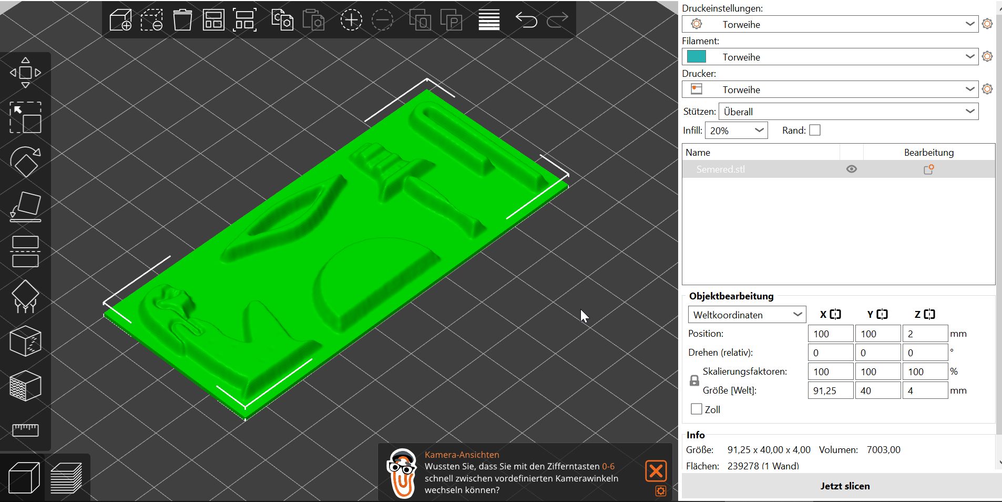Screen dimensions: 1002x502
Task: Select the Scale tool
Action: 25,117
